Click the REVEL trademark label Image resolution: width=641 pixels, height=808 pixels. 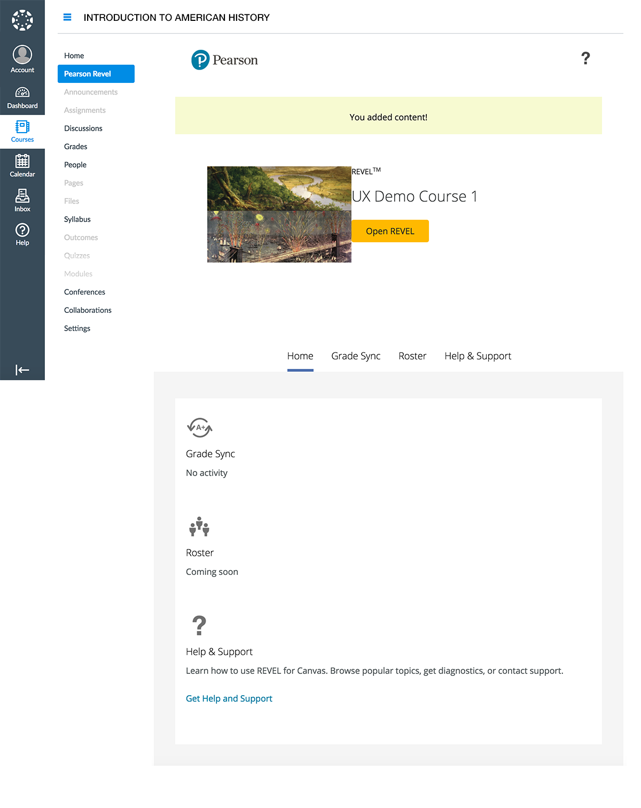[366, 171]
